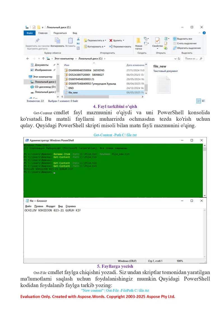The width and height of the screenshot is (224, 316).
Task: Click the Paste shortcut icon below Copy path
Action: [78, 48]
